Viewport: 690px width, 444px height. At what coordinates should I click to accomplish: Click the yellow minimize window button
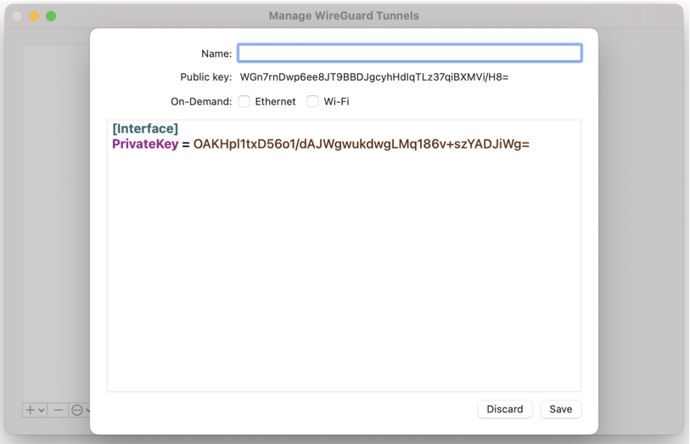(34, 16)
